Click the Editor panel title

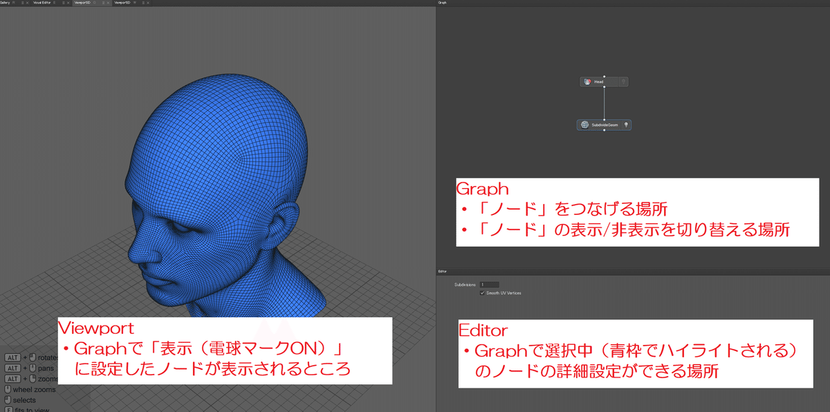click(443, 272)
